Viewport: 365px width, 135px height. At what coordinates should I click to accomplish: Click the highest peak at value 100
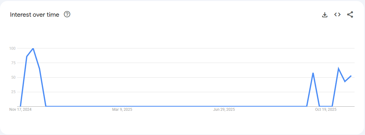(33, 48)
